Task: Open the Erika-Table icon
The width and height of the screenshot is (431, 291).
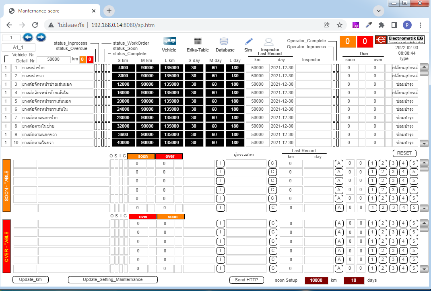Action: point(198,41)
